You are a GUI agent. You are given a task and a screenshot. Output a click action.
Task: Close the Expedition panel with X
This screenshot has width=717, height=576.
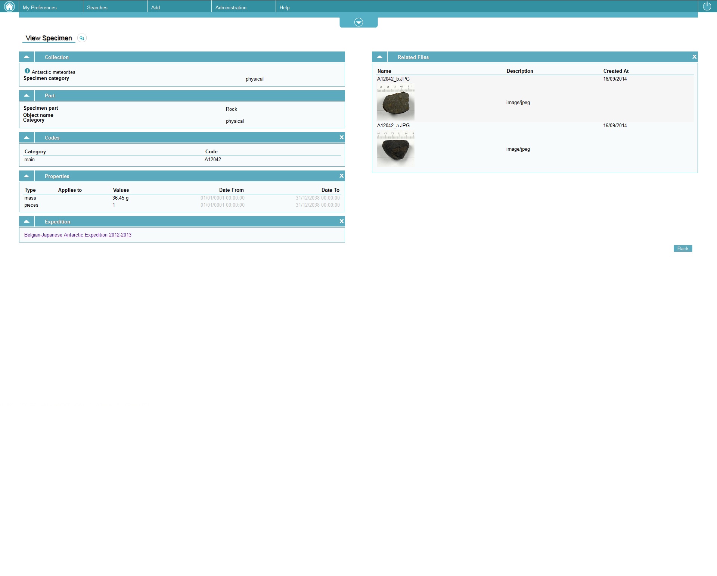[x=341, y=222]
